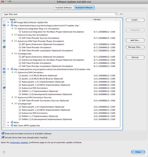Click the JavaHL 1.5.0 [RC5] Win32 Binaries icon
This screenshot has width=148, height=157.
[x=20, y=79]
